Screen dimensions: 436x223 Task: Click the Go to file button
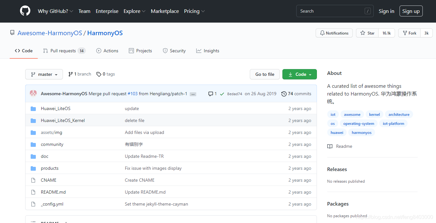(265, 74)
